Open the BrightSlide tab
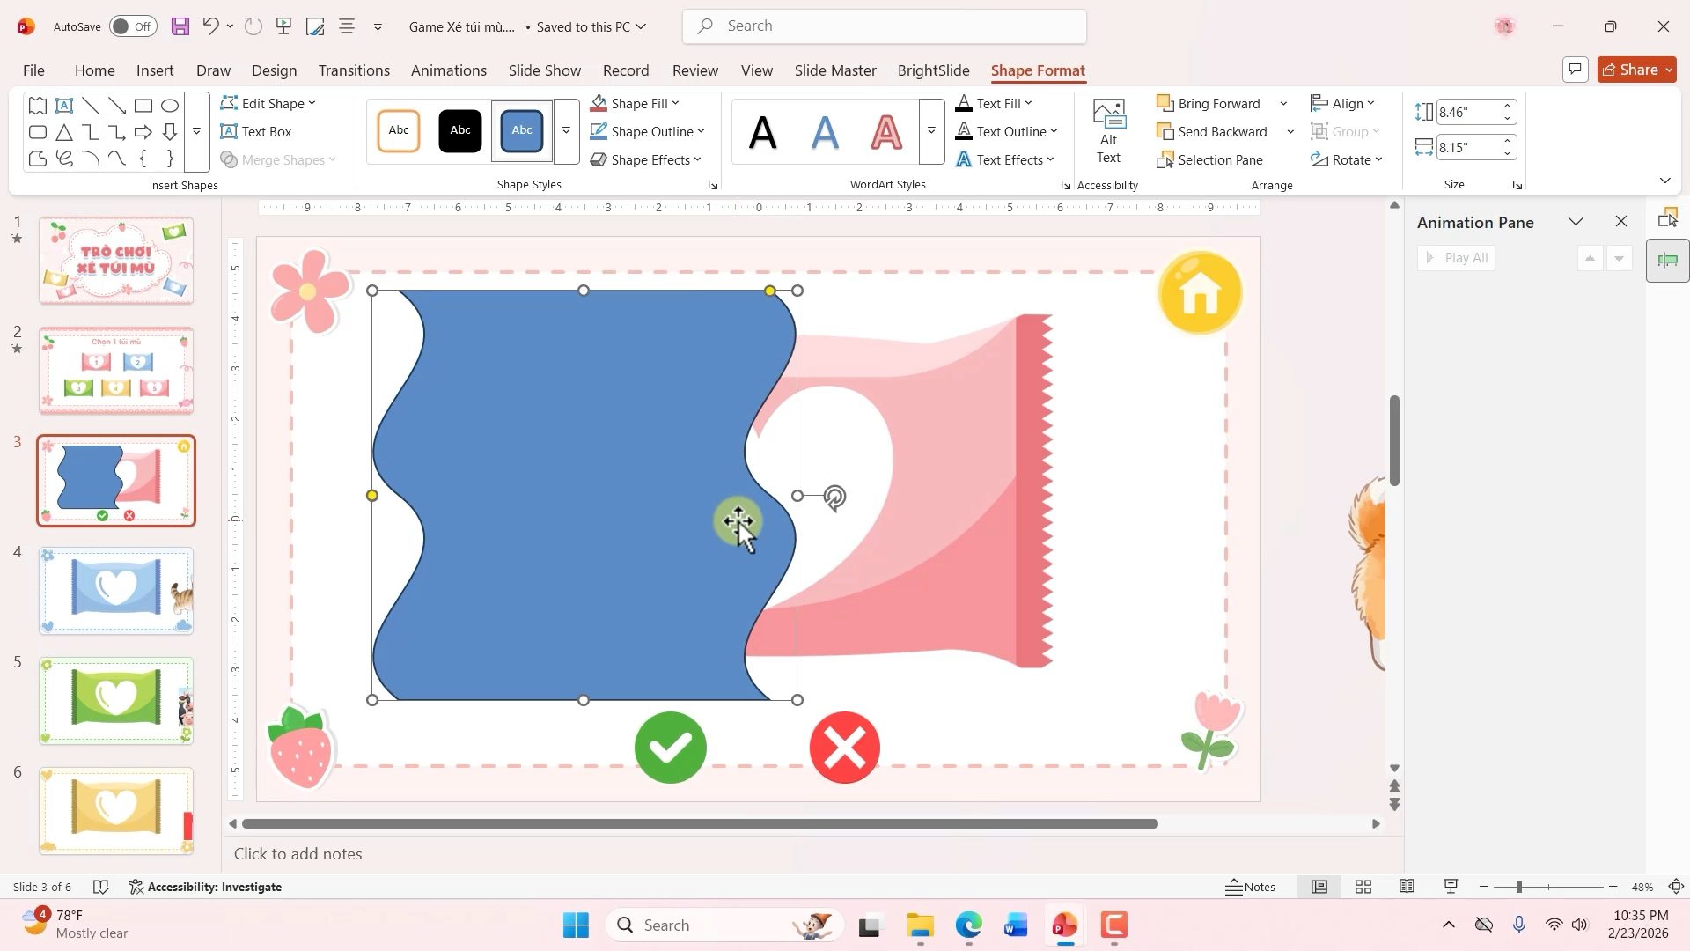 (934, 70)
